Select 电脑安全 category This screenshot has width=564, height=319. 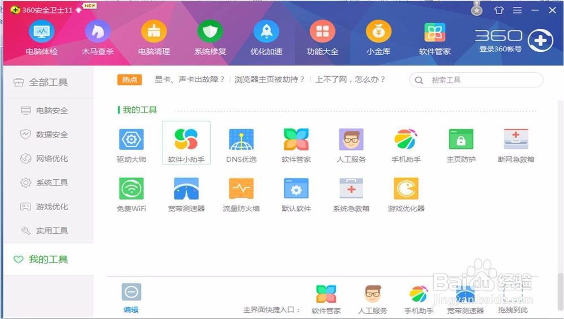[x=48, y=110]
